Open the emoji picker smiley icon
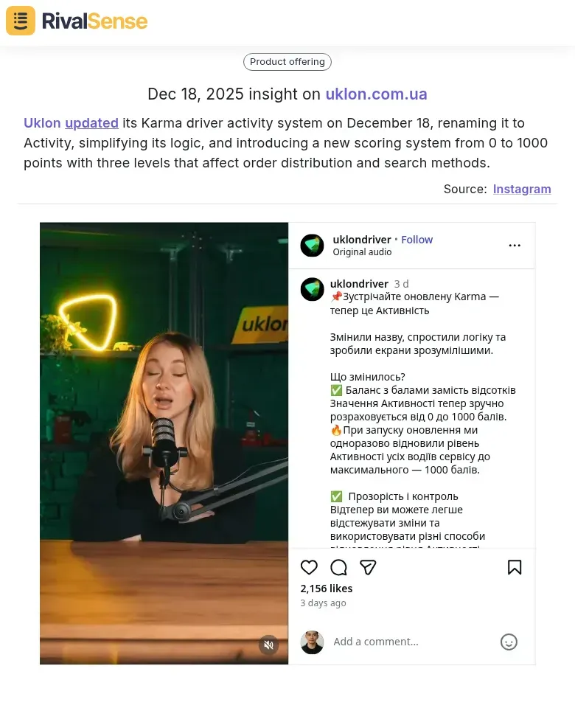 509,642
